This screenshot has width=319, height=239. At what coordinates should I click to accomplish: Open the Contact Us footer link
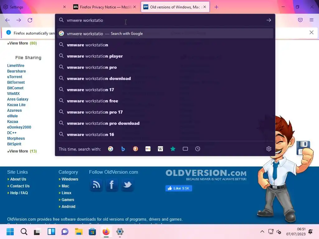(x=20, y=186)
